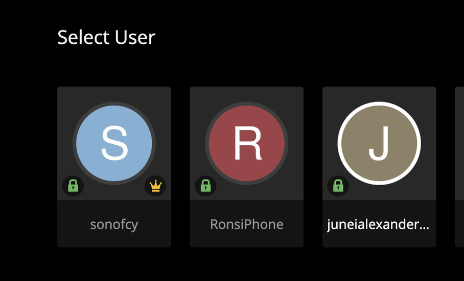Click the gold crown admin icon
This screenshot has width=464, height=281.
(155, 186)
